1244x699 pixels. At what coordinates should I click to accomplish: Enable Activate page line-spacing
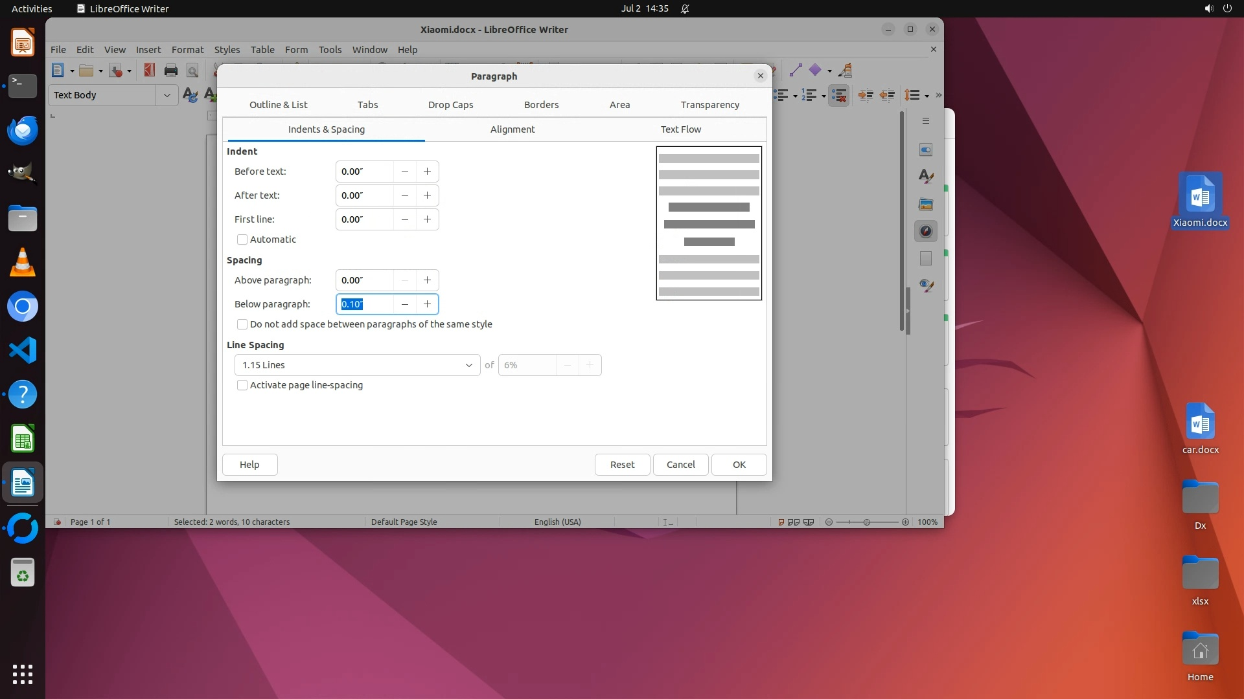[242, 385]
